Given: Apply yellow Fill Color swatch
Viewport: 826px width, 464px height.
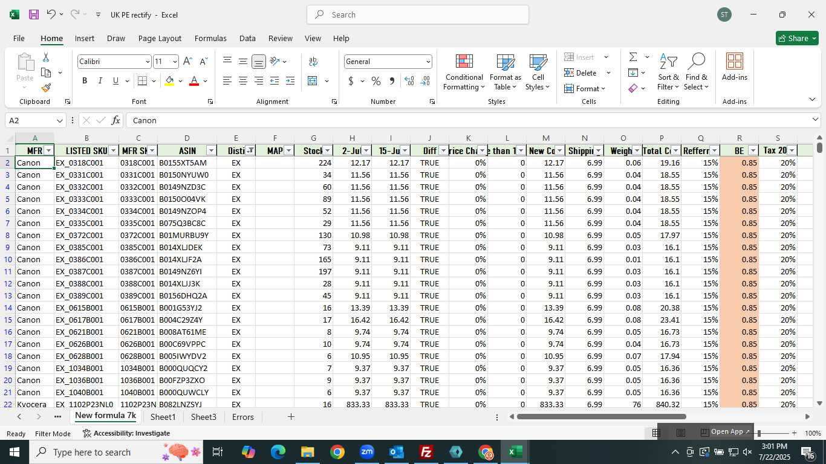Looking at the screenshot, I should click(x=170, y=81).
